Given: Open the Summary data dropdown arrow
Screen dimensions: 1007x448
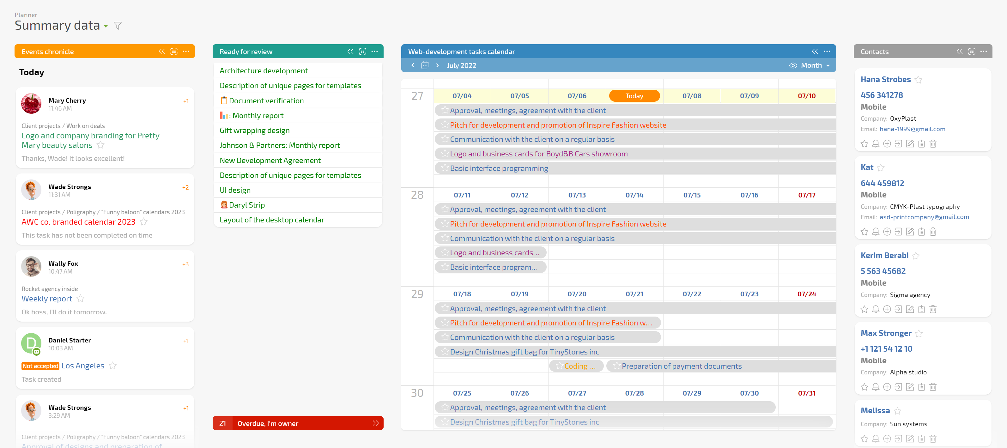Looking at the screenshot, I should [106, 26].
